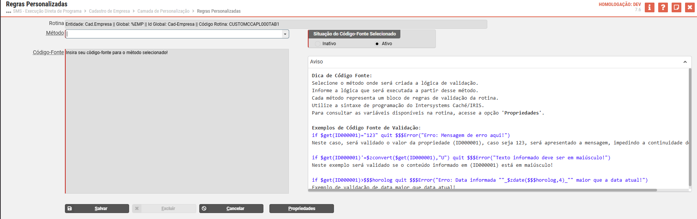Select the Ativo radio option
The image size is (697, 219).
[377, 44]
